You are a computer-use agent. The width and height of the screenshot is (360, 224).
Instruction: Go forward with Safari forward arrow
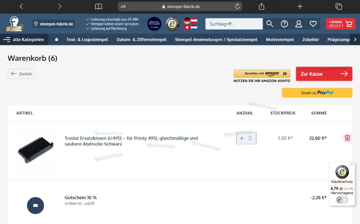click(x=60, y=6)
